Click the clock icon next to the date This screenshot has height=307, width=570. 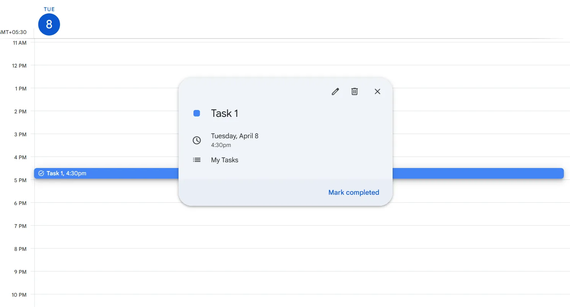(196, 140)
